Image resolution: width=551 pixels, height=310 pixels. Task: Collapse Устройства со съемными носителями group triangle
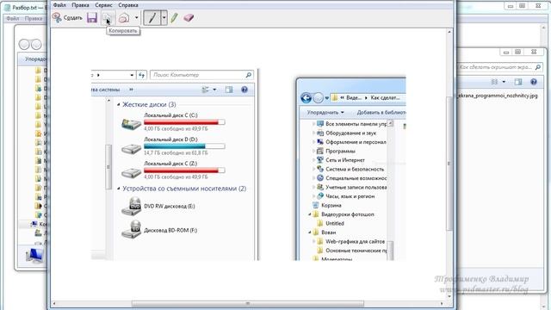click(119, 189)
